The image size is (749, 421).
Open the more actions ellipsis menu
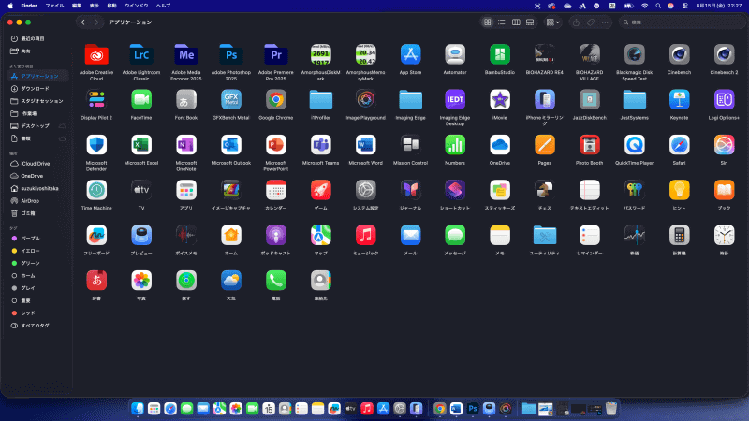pyautogui.click(x=605, y=22)
